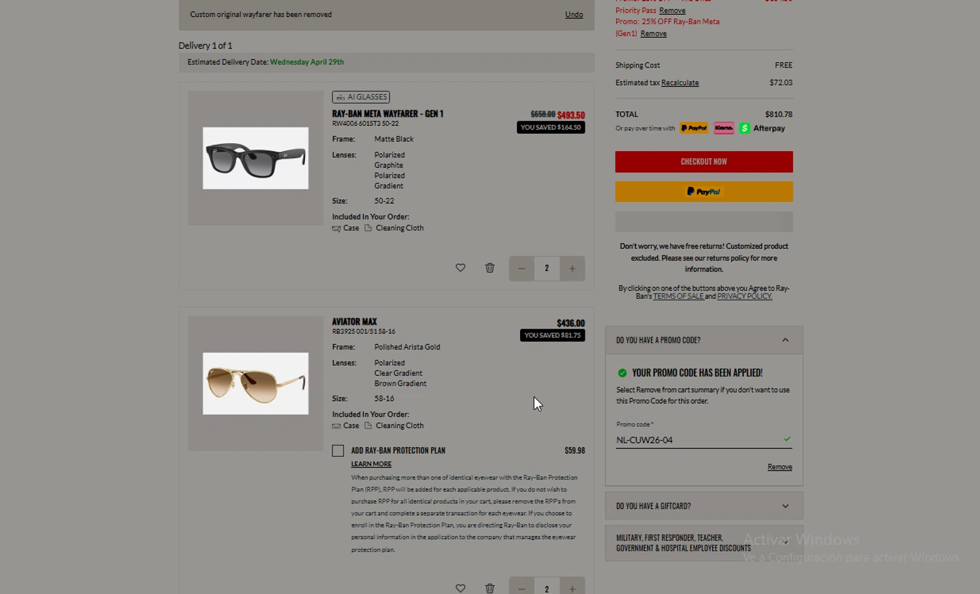980x594 pixels.
Task: Open Ray-Ban Meta Wayfarer - Gen 1 title
Action: pyautogui.click(x=387, y=114)
